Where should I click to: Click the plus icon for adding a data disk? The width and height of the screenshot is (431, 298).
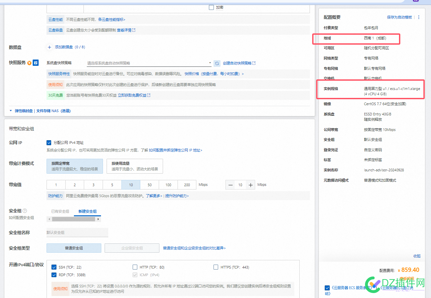tap(50, 47)
